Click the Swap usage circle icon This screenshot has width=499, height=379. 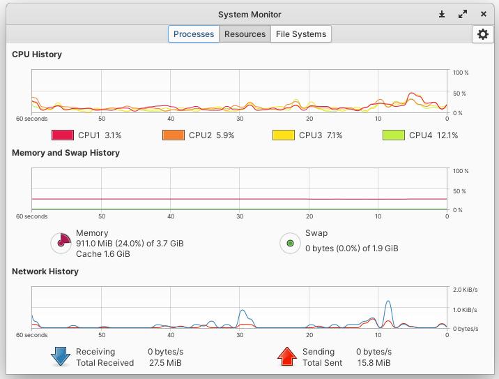click(290, 243)
